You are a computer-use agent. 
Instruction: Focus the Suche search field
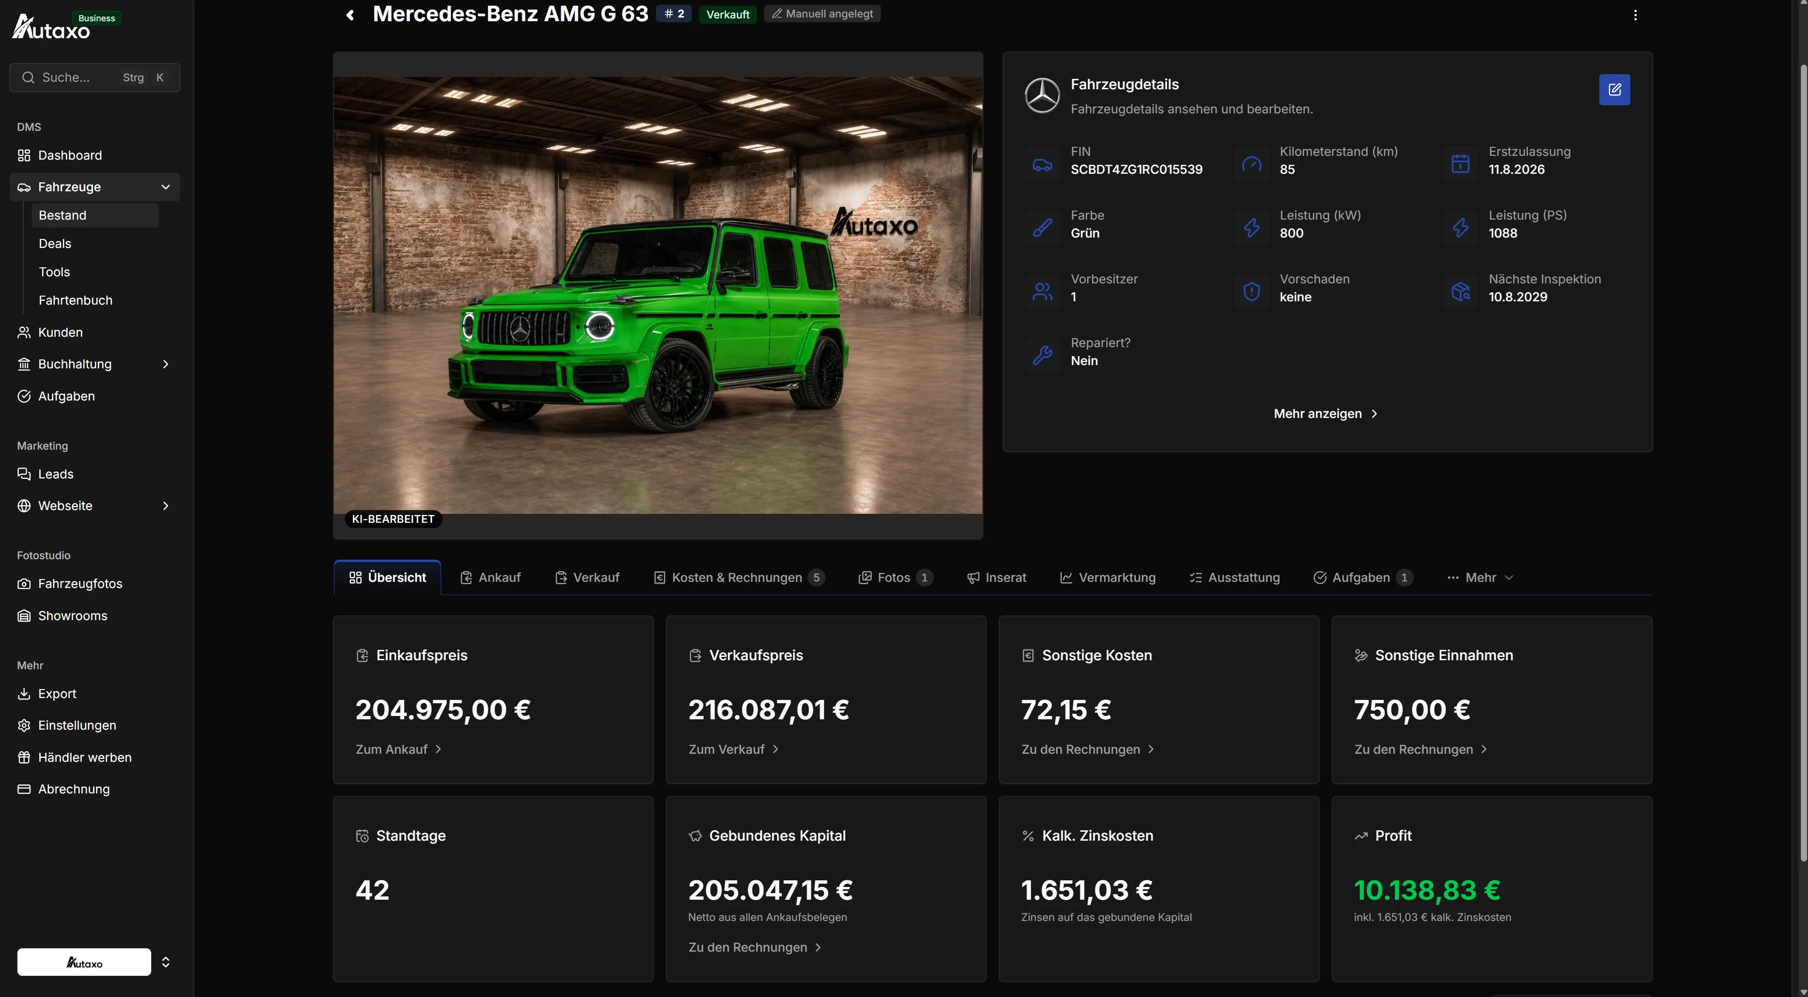click(95, 77)
